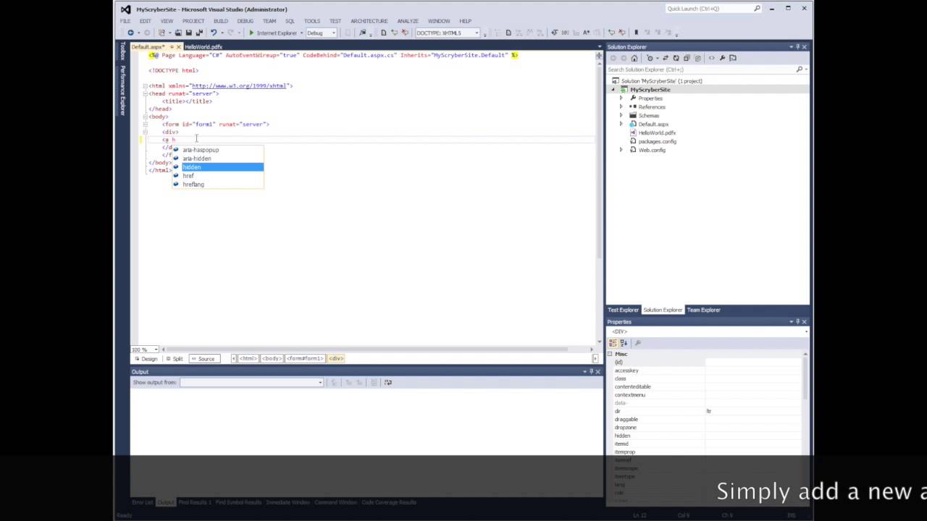The height and width of the screenshot is (521, 927).
Task: Open the ARCHITECTURE menu
Action: point(369,21)
